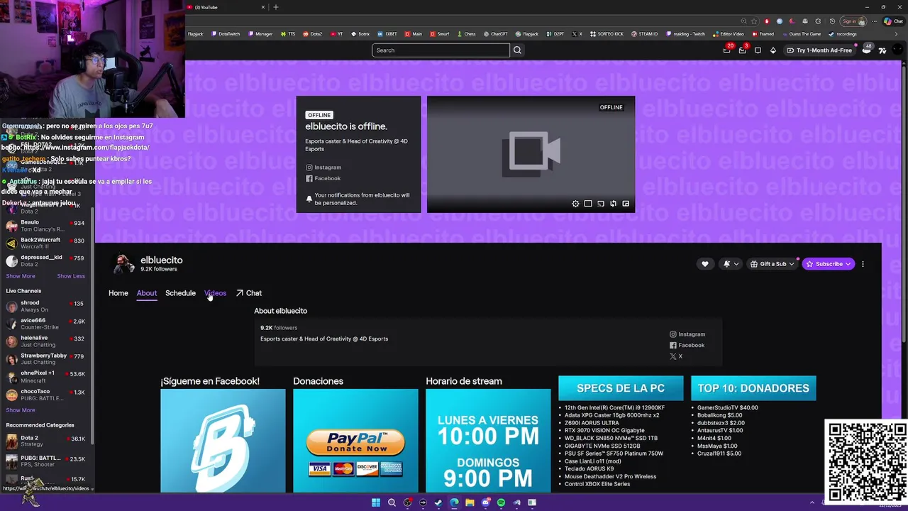Open the shroud live channel
Viewport: 908px width, 511px height.
coord(45,306)
